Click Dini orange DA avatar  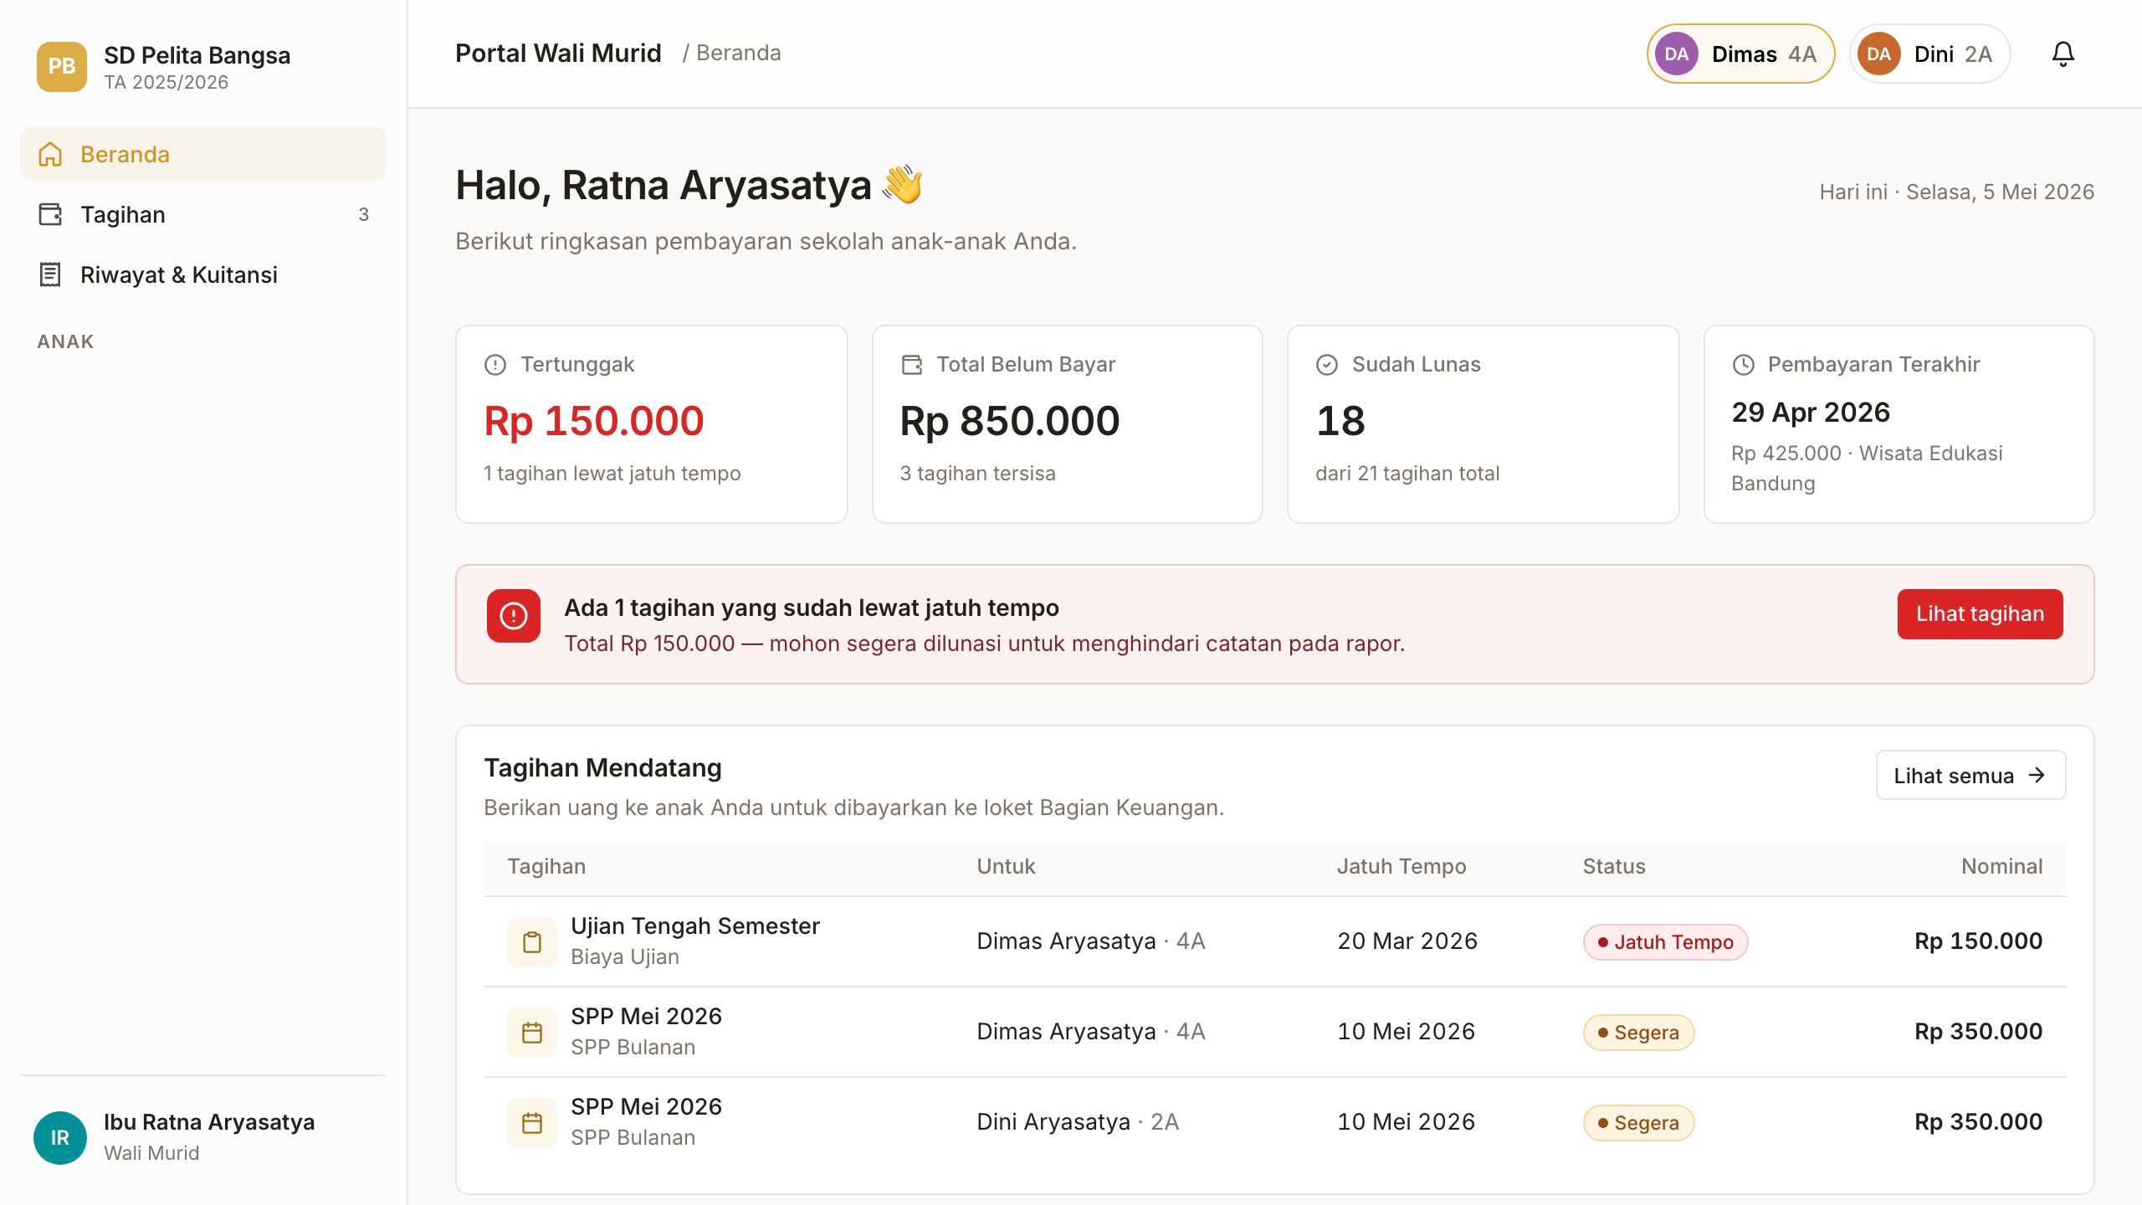[x=1878, y=54]
